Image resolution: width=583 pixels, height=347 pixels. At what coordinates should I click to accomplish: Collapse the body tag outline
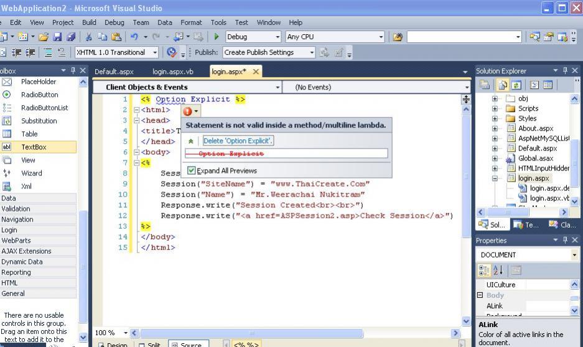136,152
